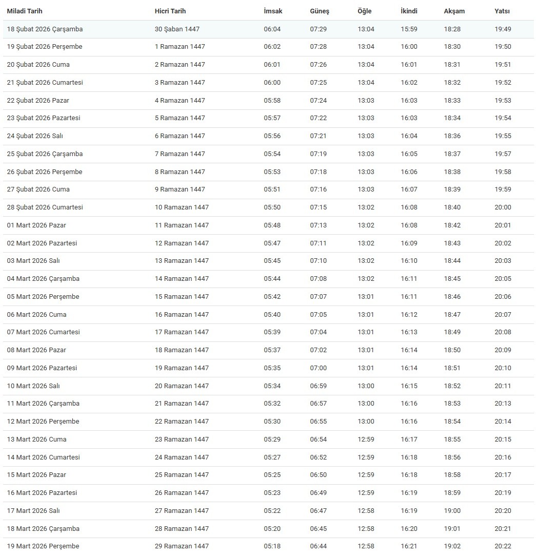Click the İmsak column header
536x554 pixels.
[273, 11]
